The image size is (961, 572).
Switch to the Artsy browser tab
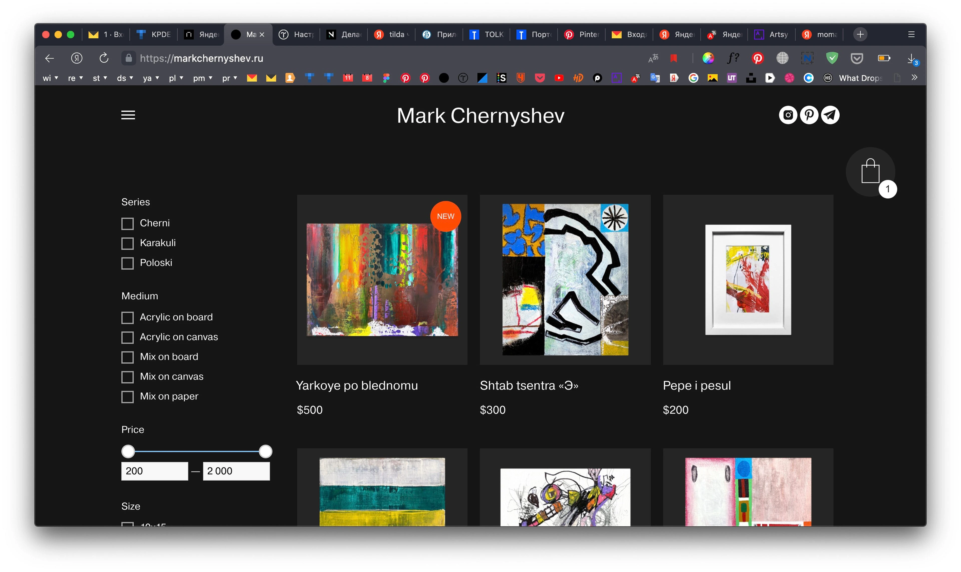click(x=771, y=34)
